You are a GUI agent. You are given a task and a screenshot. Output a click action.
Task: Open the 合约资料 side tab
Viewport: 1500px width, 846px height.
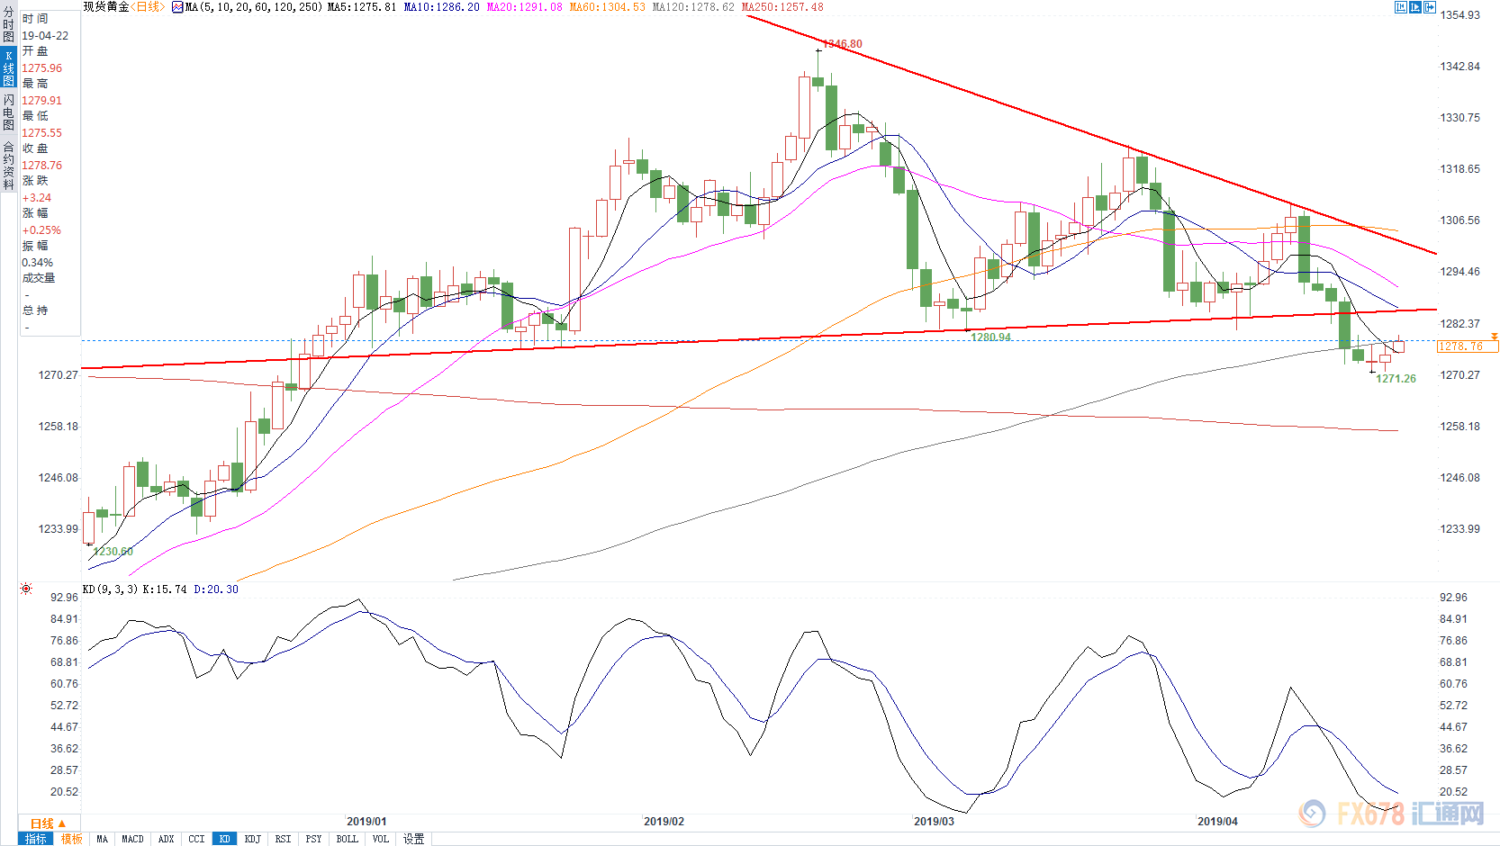[8, 166]
